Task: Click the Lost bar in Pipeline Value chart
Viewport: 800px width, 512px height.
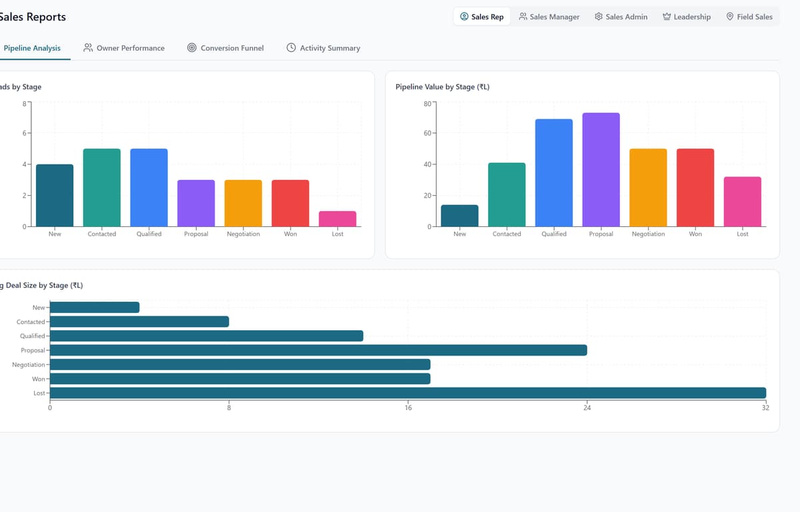Action: click(743, 202)
